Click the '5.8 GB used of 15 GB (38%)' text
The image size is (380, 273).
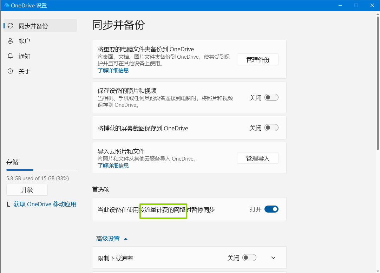click(38, 178)
